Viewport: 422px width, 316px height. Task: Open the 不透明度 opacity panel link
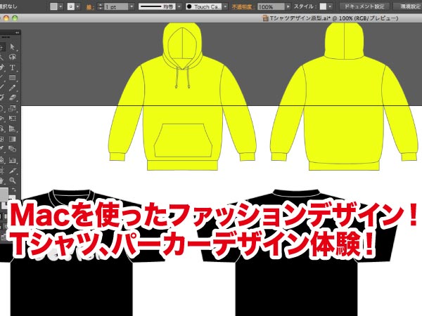point(243,7)
